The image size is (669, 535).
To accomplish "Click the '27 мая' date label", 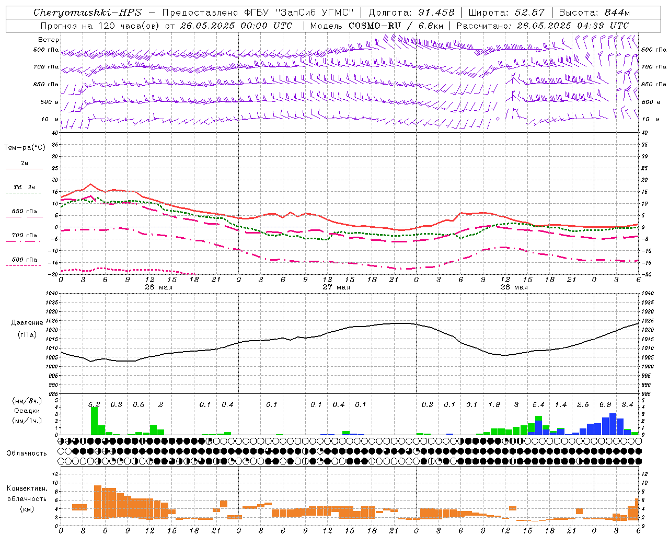I will coord(337,287).
